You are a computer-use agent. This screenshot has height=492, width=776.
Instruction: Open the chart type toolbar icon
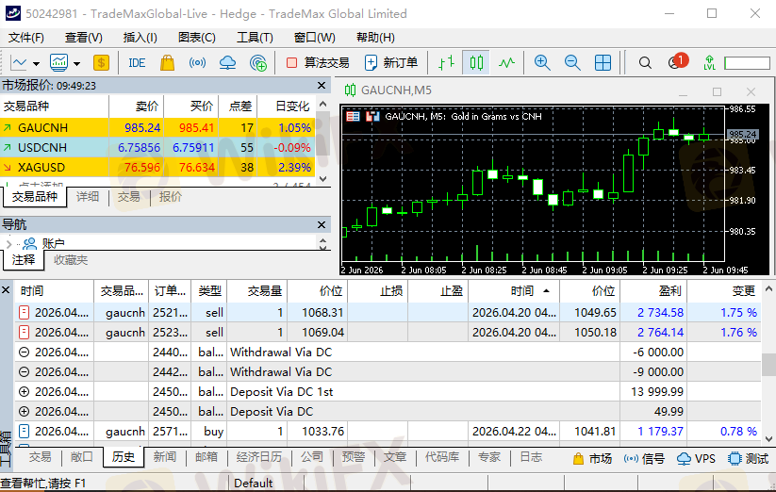pyautogui.click(x=18, y=63)
